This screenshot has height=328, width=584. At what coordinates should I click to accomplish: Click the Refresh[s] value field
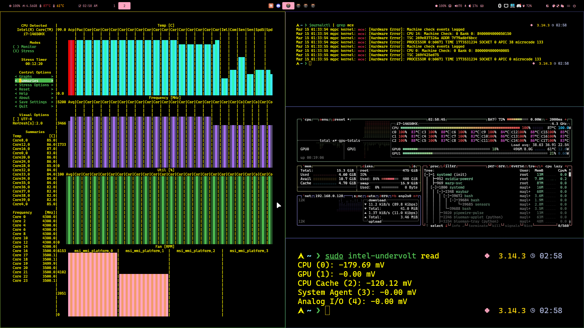click(40, 123)
